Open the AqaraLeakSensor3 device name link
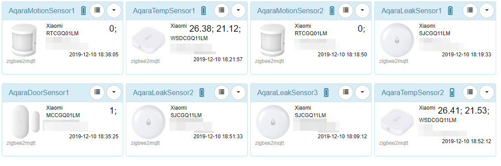Viewport: 501px width, 166px height. pyautogui.click(x=287, y=93)
